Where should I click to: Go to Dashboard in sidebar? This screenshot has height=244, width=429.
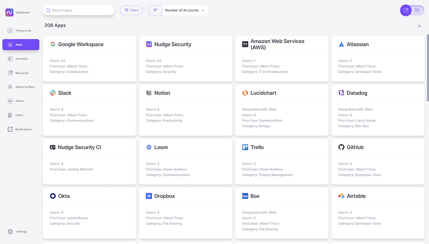(x=23, y=12)
